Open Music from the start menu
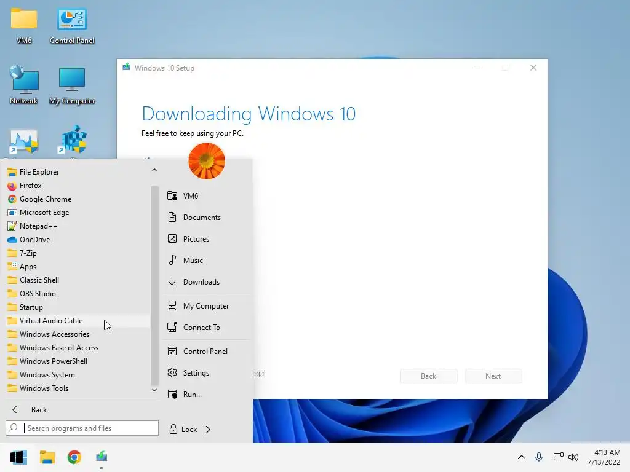The width and height of the screenshot is (630, 472). click(x=207, y=261)
